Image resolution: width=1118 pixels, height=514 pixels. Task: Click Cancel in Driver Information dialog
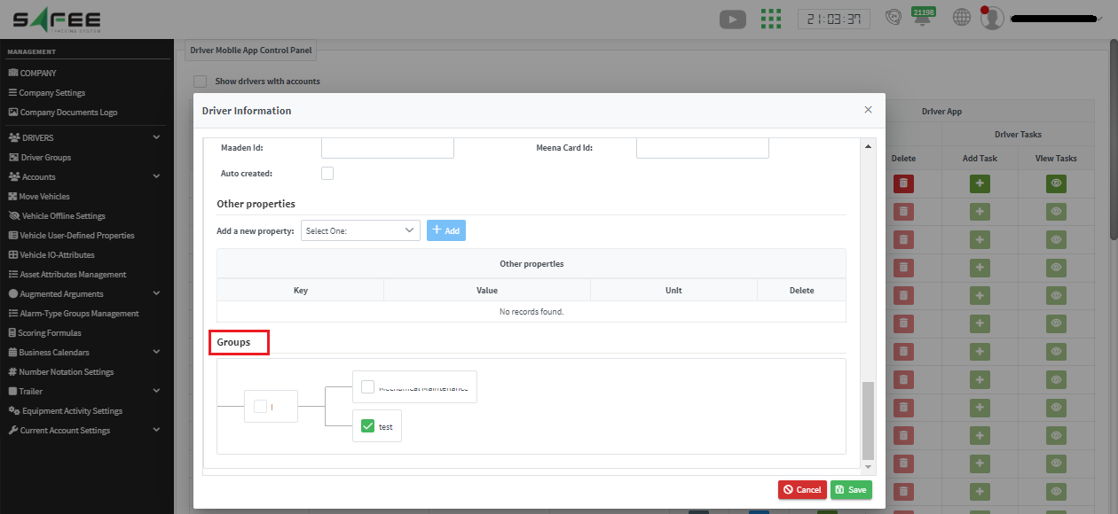click(802, 490)
